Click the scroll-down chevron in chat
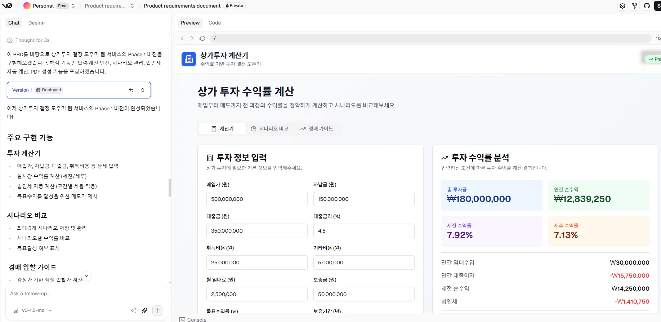The height and width of the screenshot is (322, 661). pos(86,276)
